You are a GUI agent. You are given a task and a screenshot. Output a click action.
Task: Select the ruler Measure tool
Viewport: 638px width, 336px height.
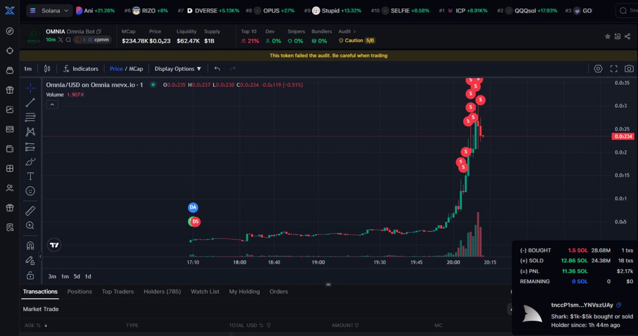point(30,211)
